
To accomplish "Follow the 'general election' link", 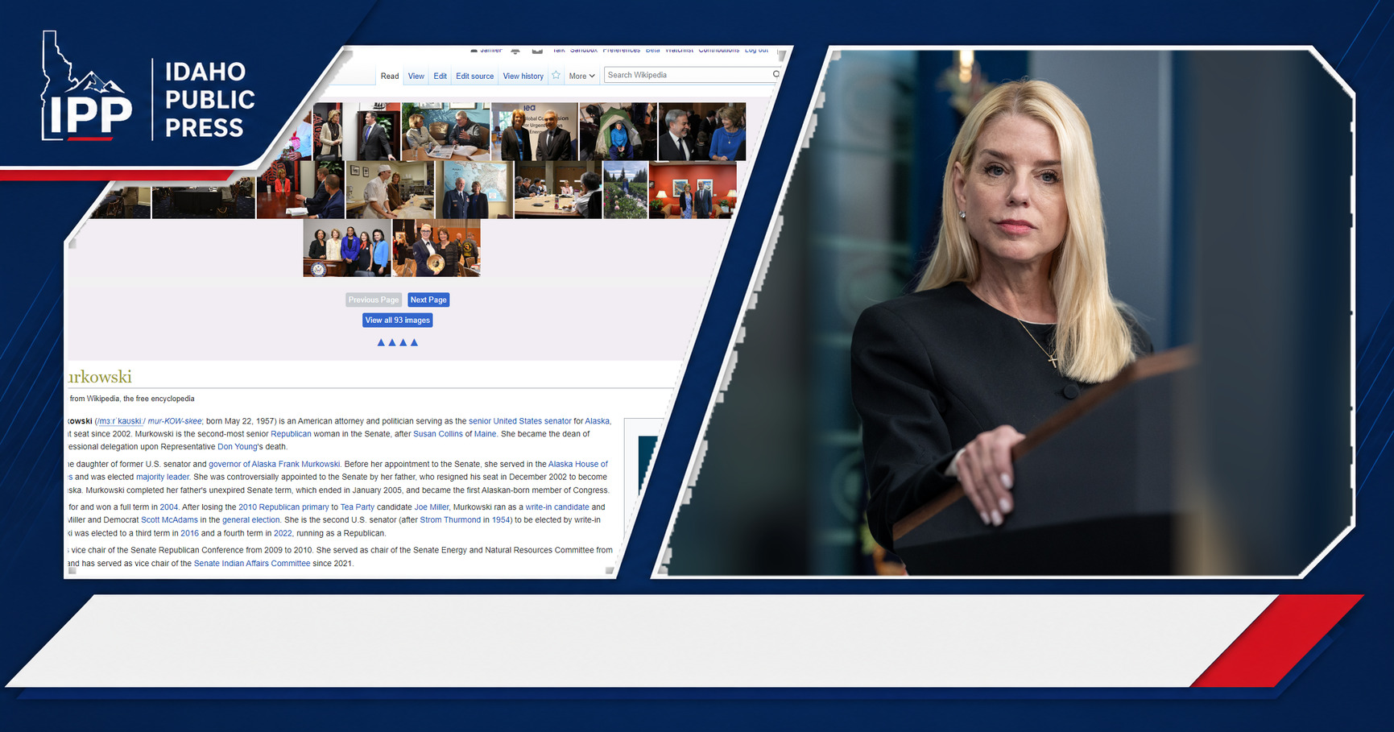I will [251, 520].
